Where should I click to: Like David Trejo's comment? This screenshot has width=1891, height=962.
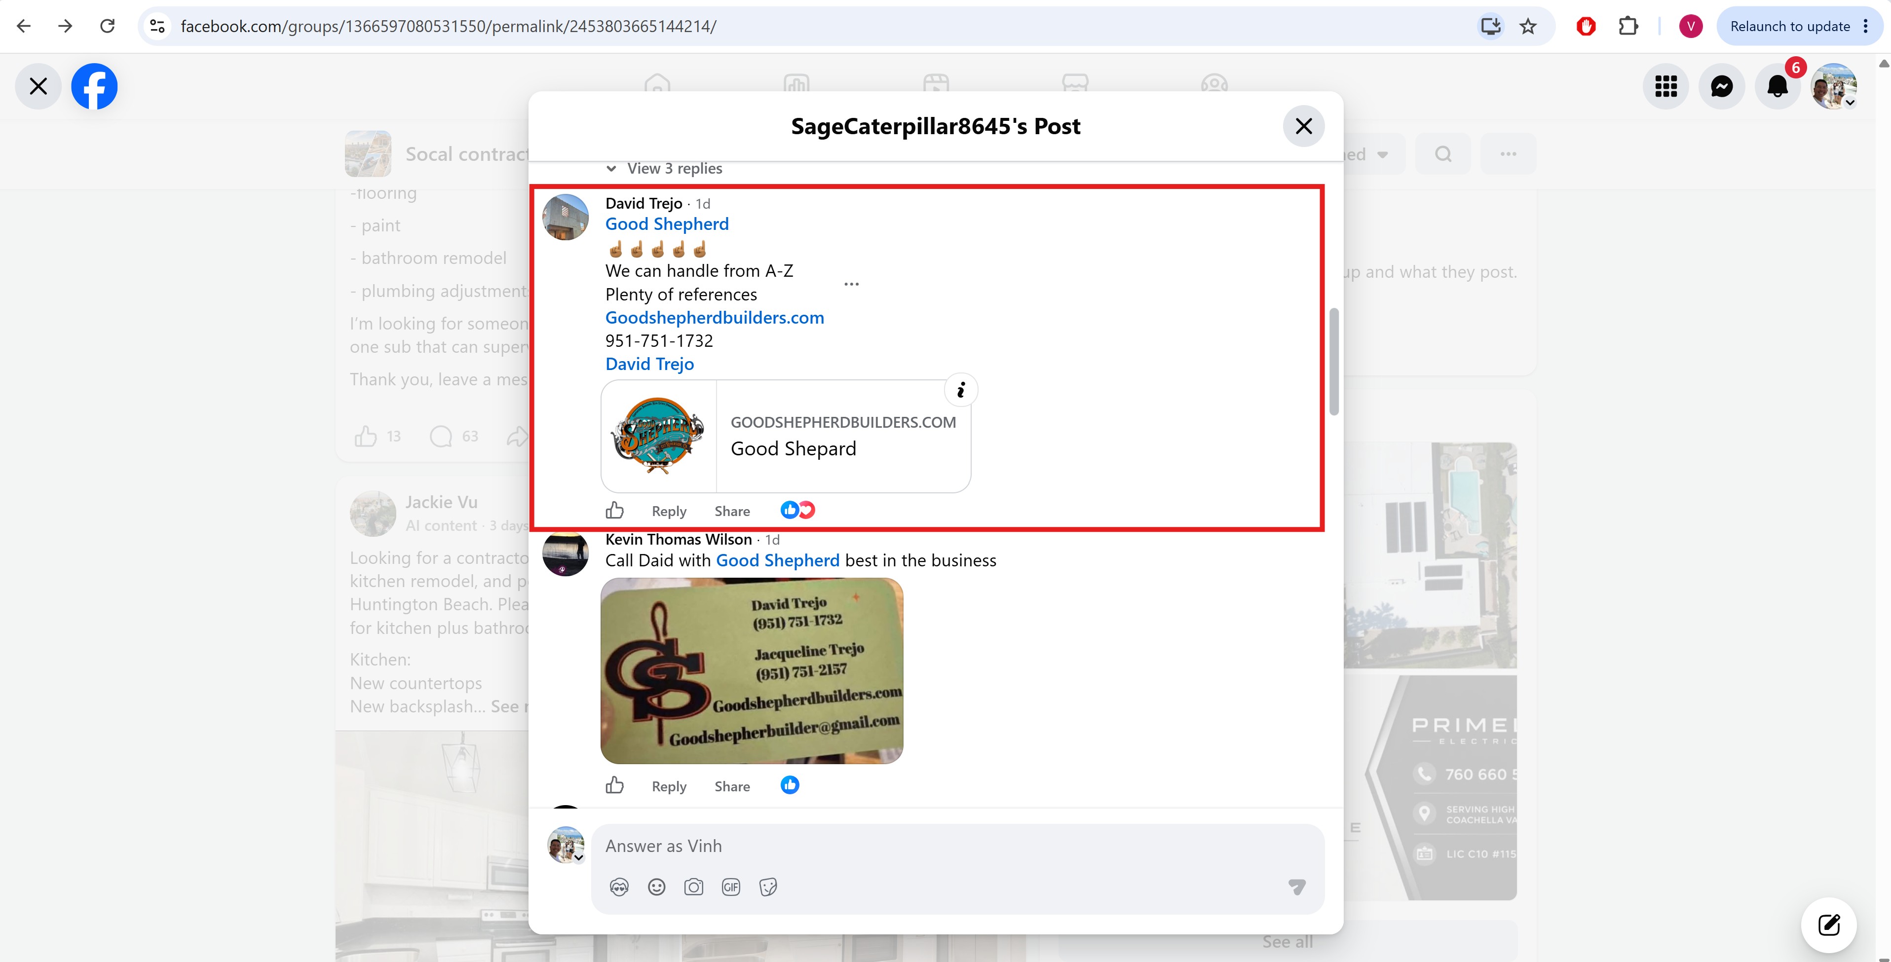tap(615, 511)
